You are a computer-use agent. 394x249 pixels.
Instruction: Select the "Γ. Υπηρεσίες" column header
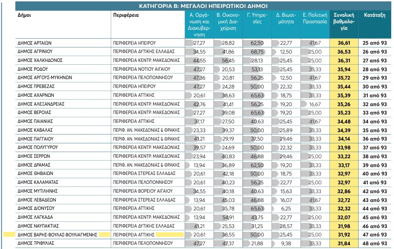tap(256, 19)
